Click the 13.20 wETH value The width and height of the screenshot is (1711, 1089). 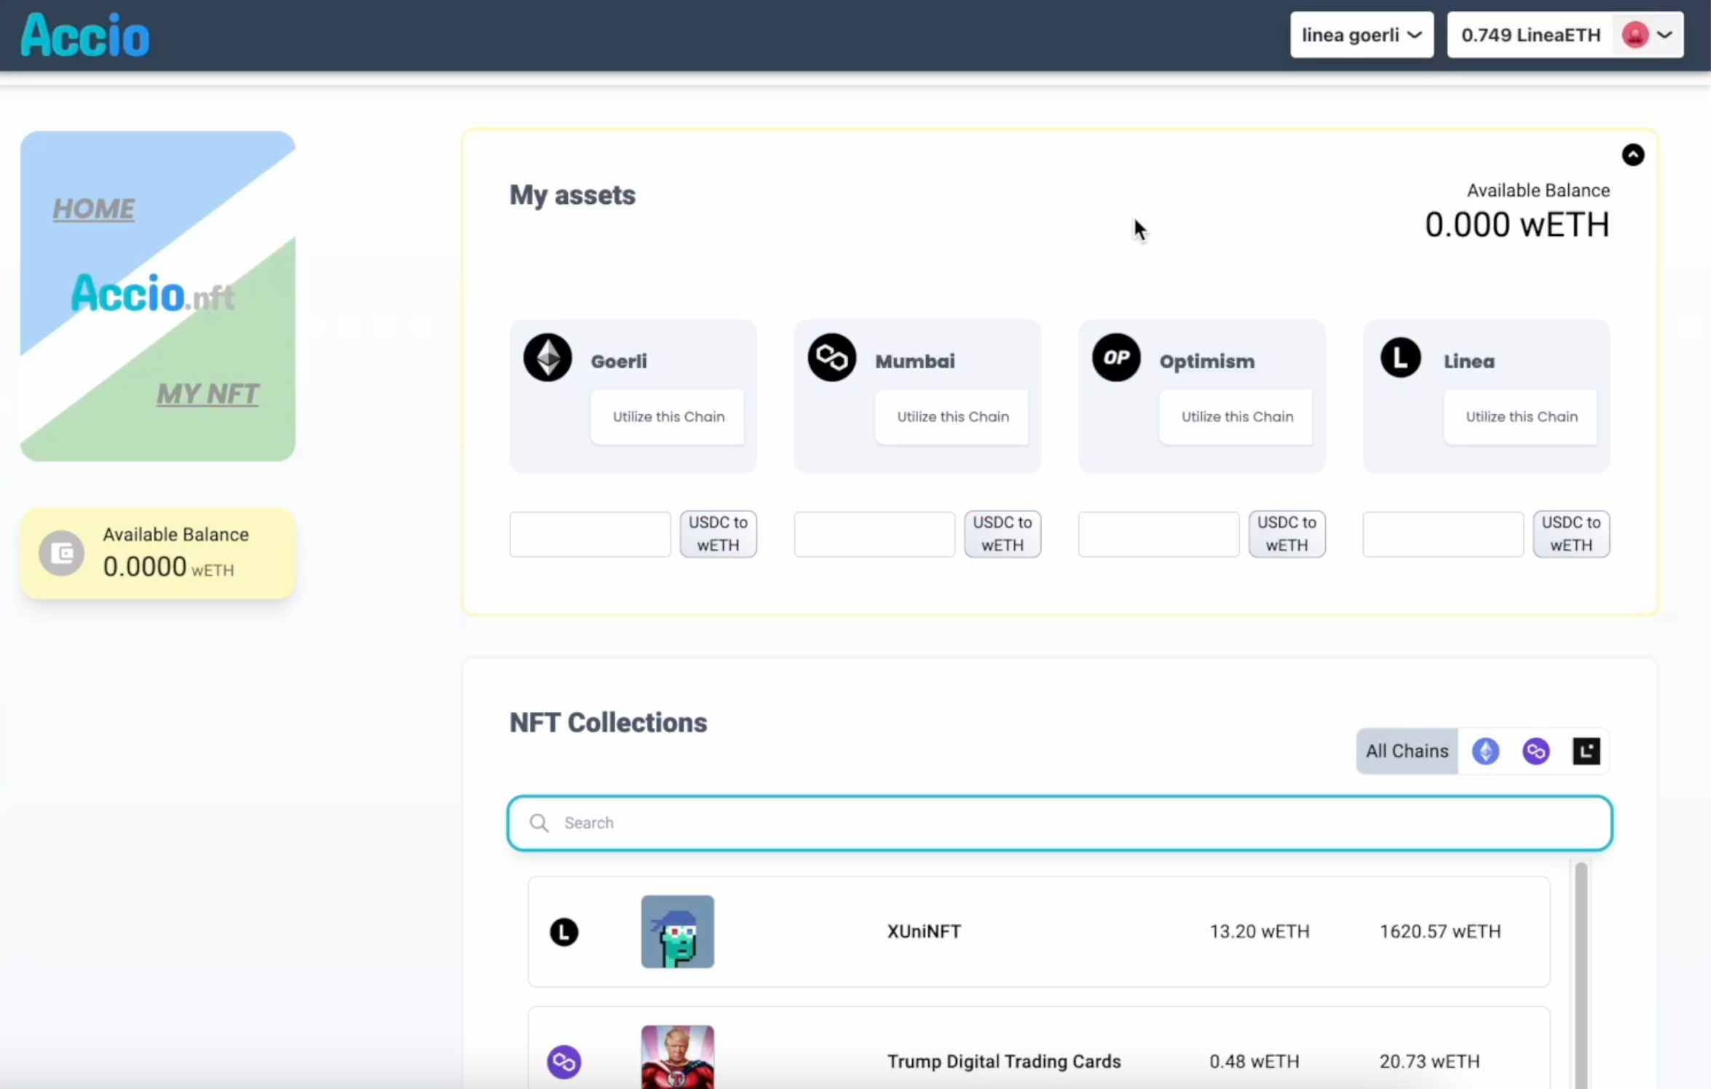pyautogui.click(x=1260, y=931)
